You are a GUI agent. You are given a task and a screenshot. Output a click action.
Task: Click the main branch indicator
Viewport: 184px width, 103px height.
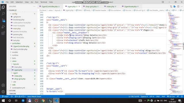pos(5,97)
